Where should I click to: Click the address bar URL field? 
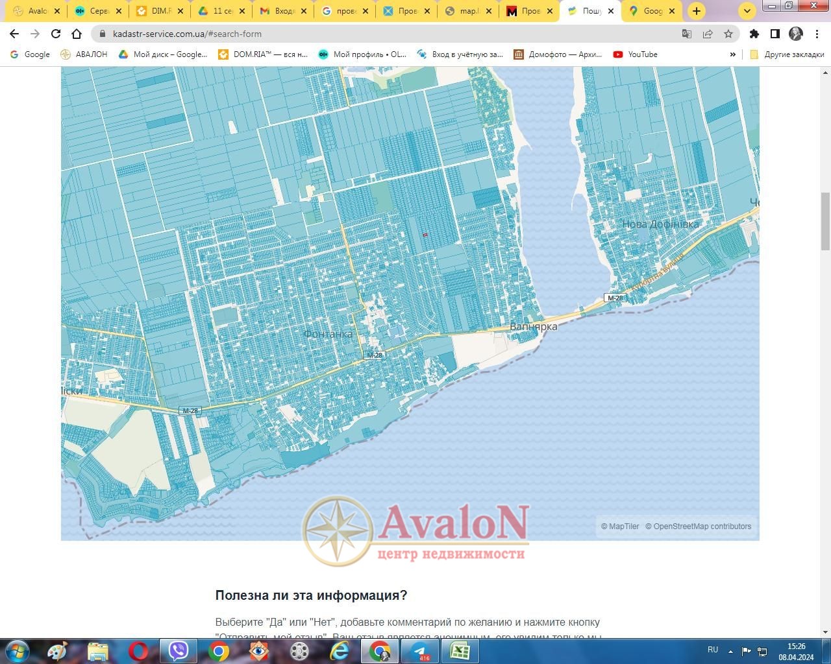[390, 34]
